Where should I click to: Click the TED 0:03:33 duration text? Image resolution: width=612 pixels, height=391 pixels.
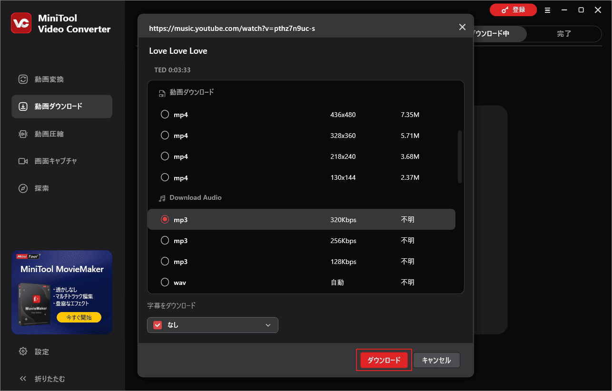[172, 70]
